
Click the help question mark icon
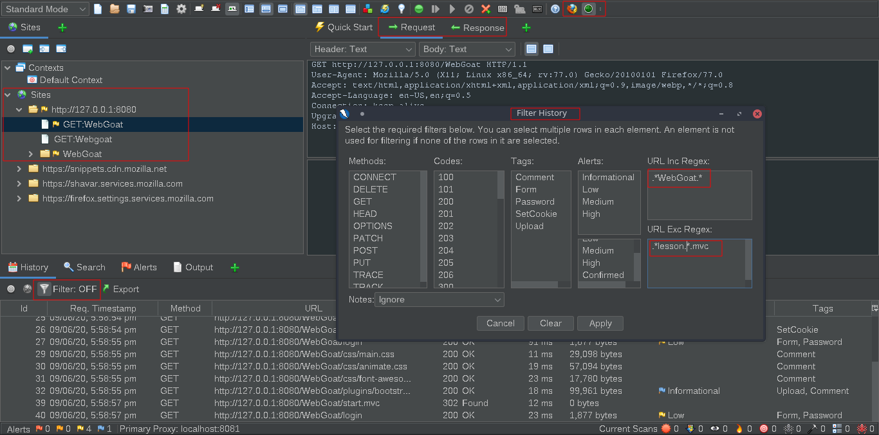(555, 9)
